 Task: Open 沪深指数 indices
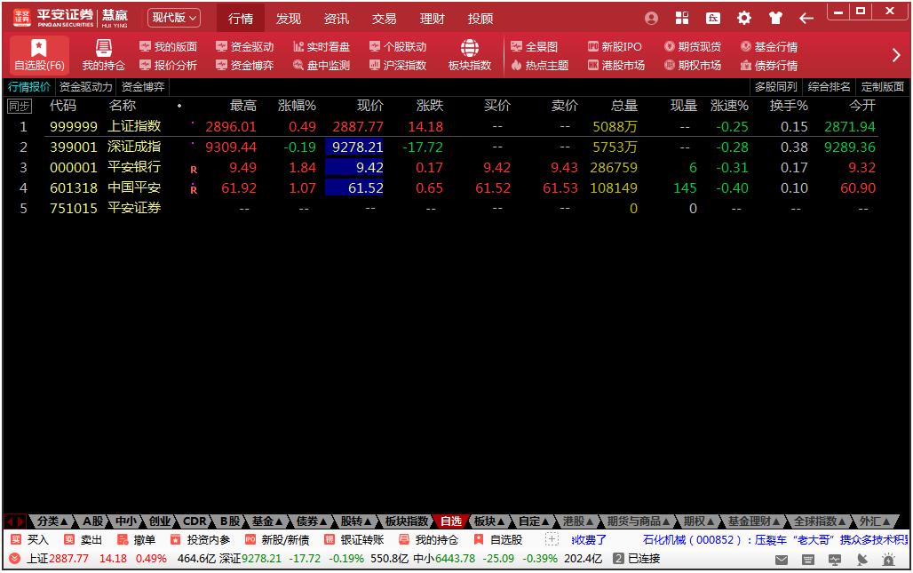click(x=398, y=65)
